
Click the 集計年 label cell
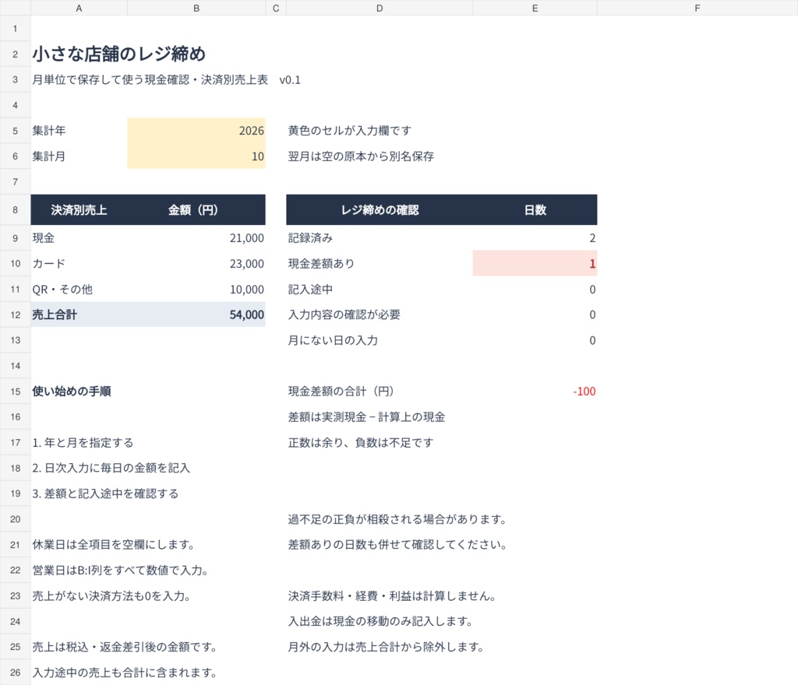tap(79, 131)
